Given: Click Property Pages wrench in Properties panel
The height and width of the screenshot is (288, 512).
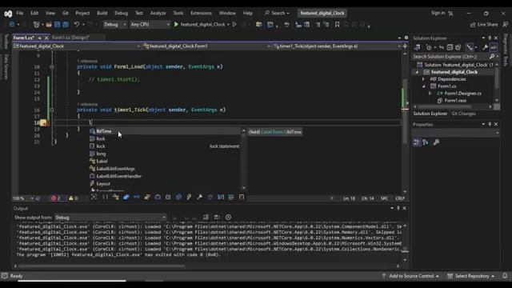Looking at the screenshot, I should [x=436, y=142].
